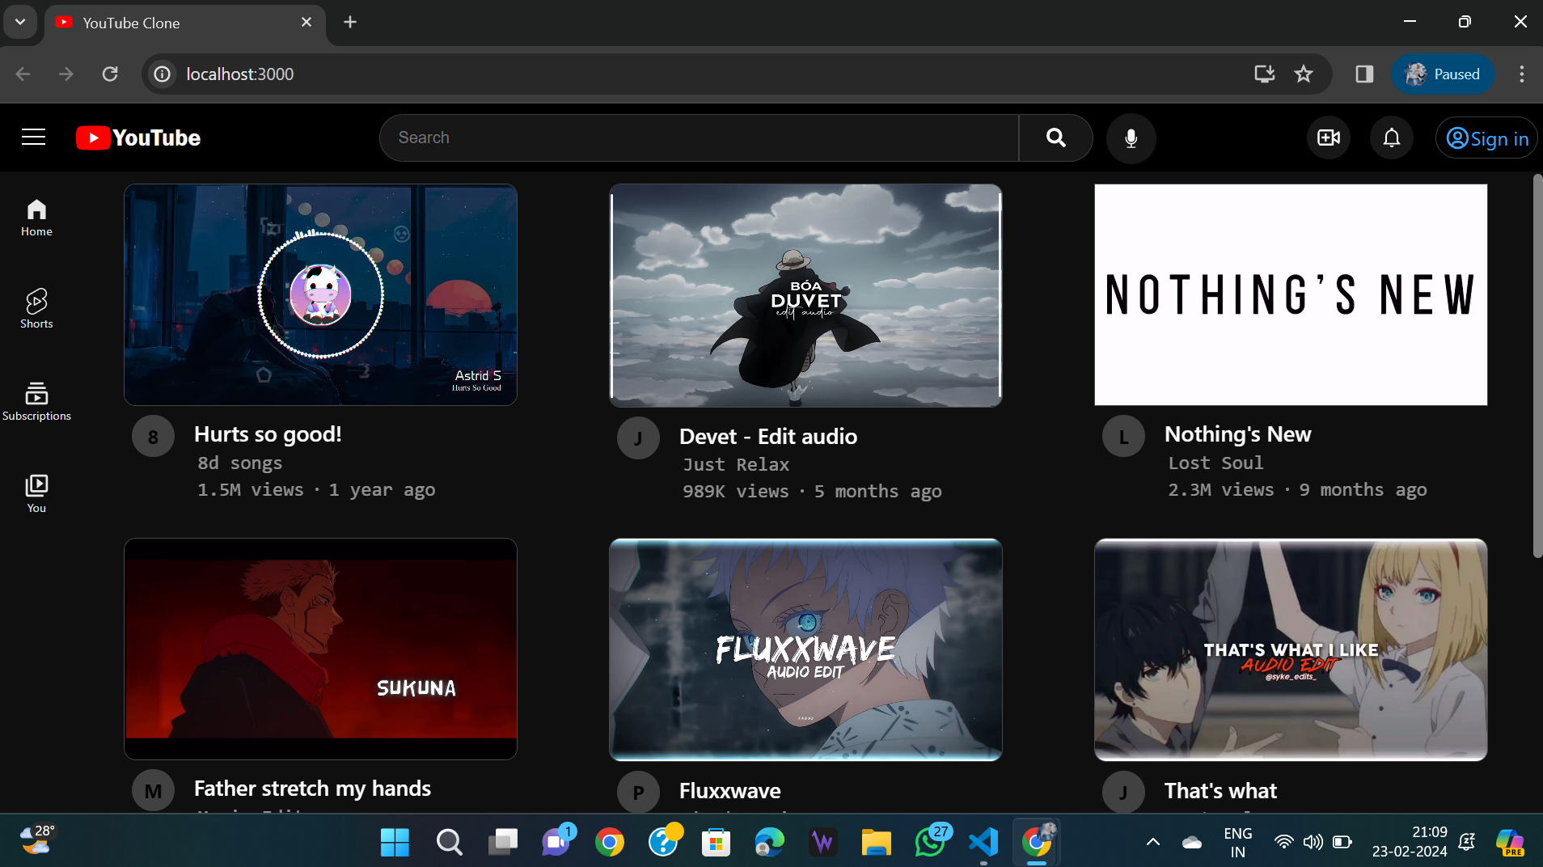Image resolution: width=1543 pixels, height=867 pixels.
Task: Open Microsoft Store from taskbar
Action: pos(716,842)
